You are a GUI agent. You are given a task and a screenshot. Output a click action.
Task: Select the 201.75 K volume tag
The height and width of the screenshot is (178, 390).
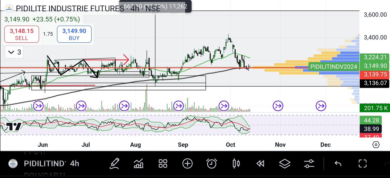click(x=374, y=108)
